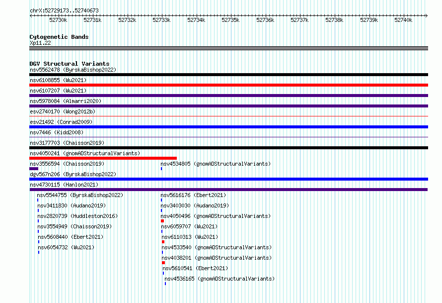Open nsv6059707 (Wu2021) label

tap(189, 226)
